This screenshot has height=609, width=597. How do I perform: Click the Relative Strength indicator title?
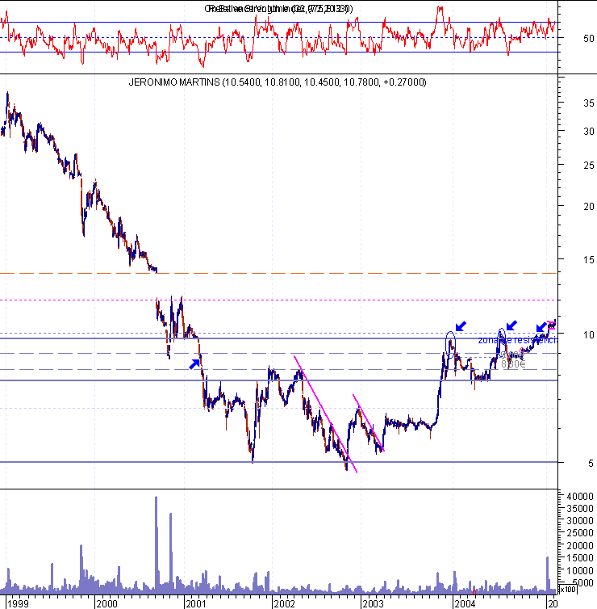[278, 9]
